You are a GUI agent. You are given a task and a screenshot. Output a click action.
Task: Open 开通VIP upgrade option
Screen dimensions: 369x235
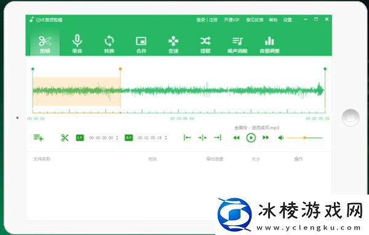[x=232, y=20]
